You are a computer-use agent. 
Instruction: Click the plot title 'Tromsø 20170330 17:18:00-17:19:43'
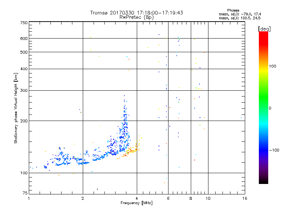tap(136, 13)
